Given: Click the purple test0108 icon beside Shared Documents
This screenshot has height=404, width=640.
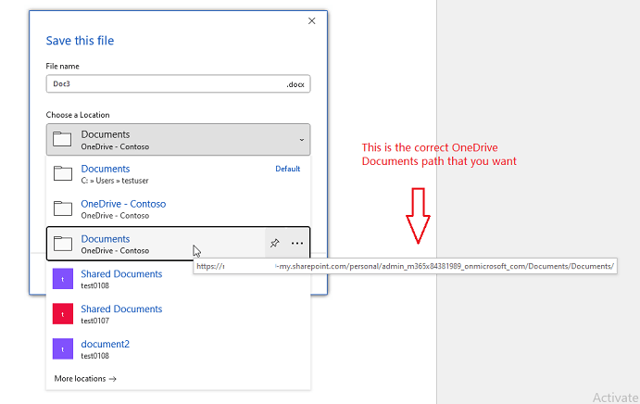Looking at the screenshot, I should click(63, 279).
